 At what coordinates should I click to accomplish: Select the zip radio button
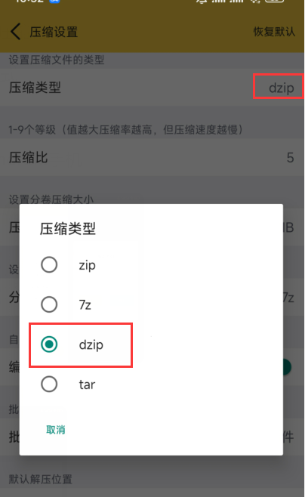[x=49, y=264]
